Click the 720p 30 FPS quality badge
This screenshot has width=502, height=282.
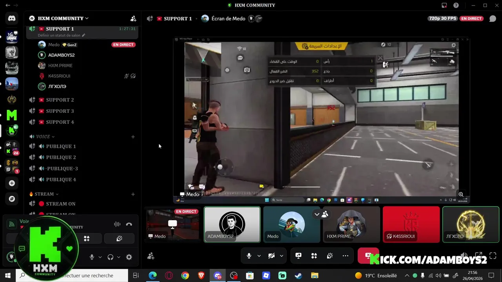click(x=443, y=18)
